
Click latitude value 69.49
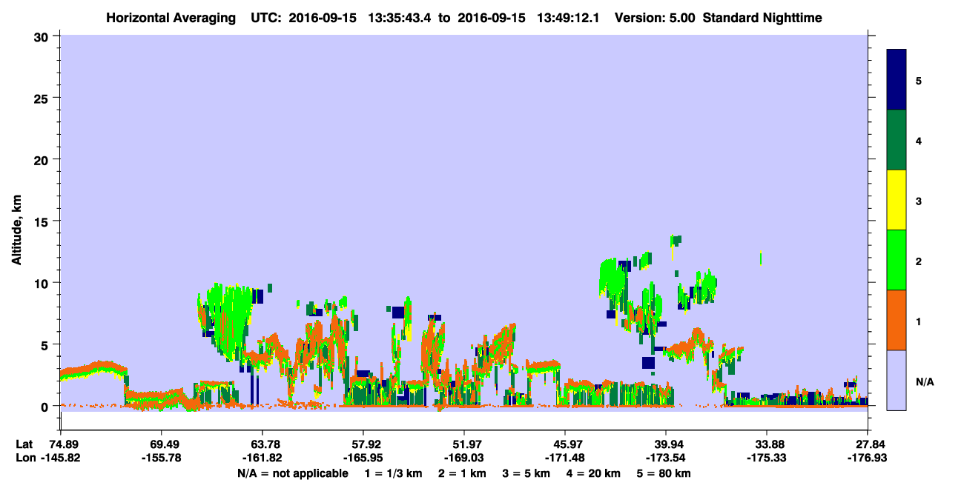click(x=161, y=444)
